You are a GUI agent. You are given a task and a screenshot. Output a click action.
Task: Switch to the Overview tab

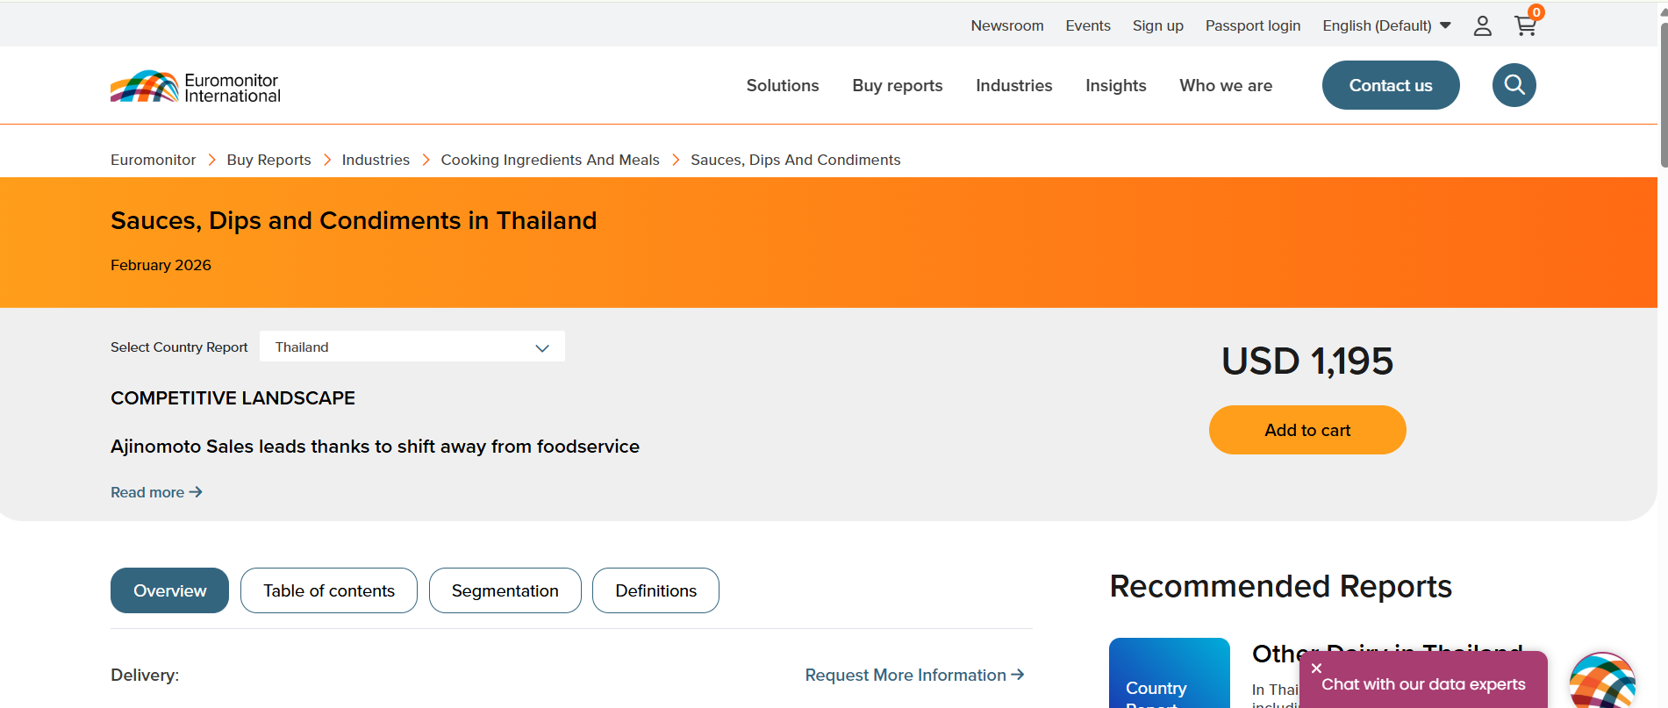pos(169,590)
